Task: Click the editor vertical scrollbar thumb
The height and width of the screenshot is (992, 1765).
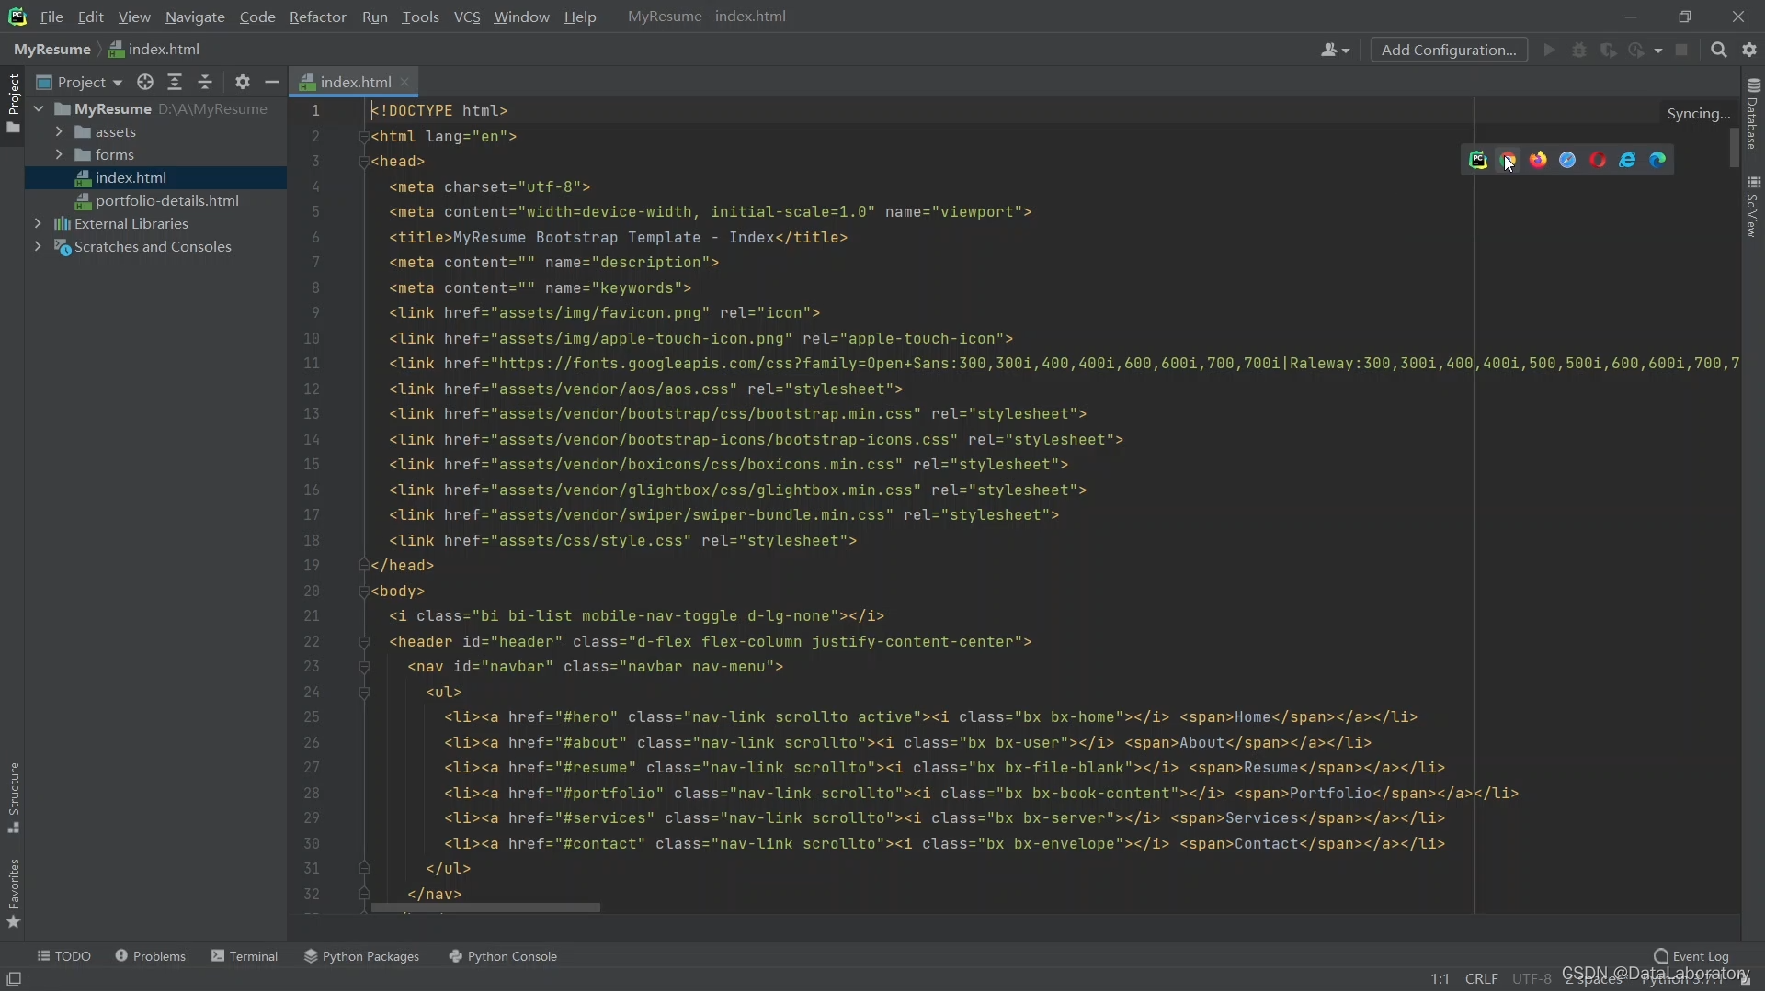Action: tap(1734, 148)
